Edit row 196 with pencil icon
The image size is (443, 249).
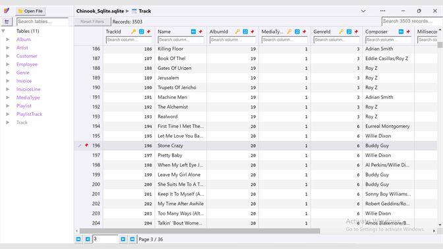point(80,146)
